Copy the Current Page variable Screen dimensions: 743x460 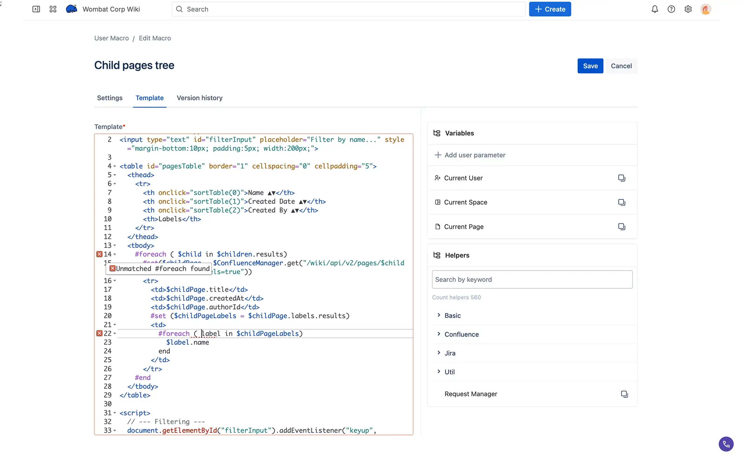point(621,227)
